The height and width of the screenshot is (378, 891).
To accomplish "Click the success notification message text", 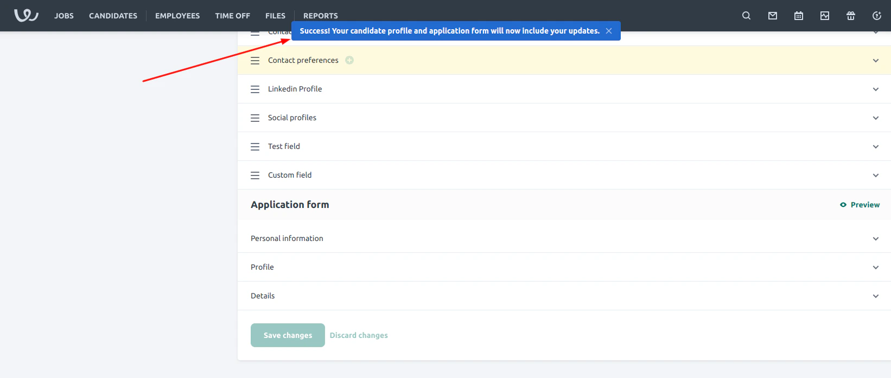I will [449, 31].
